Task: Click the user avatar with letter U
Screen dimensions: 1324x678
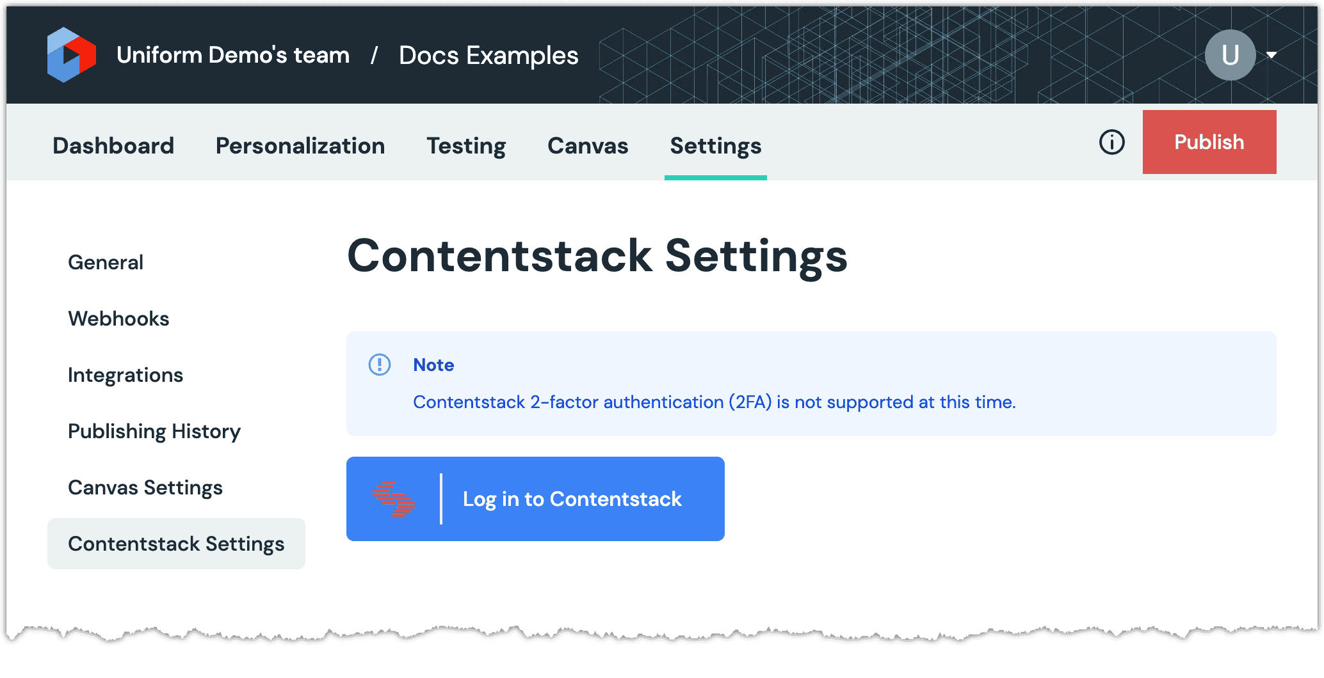Action: coord(1229,55)
